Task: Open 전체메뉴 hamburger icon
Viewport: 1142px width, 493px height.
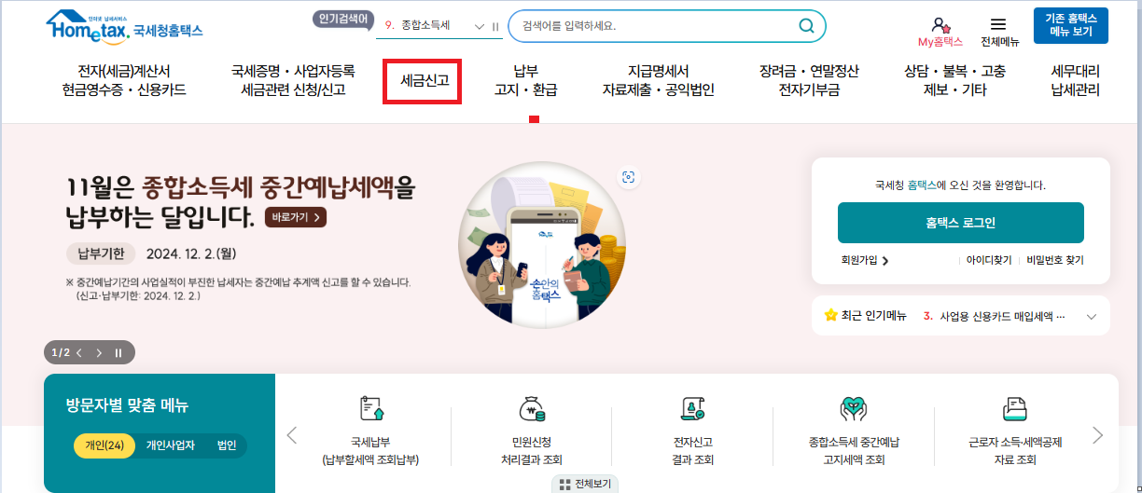Action: point(998,25)
